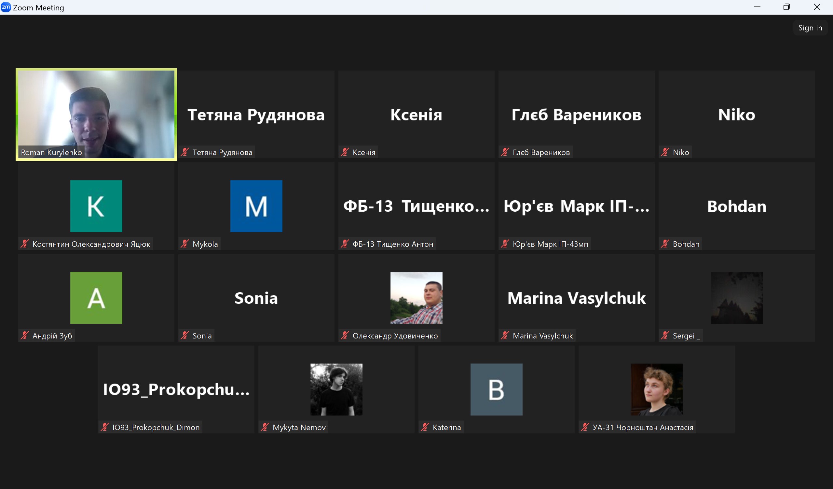Image resolution: width=833 pixels, height=489 pixels.
Task: Click the gray B avatar of Katerina
Action: point(496,389)
